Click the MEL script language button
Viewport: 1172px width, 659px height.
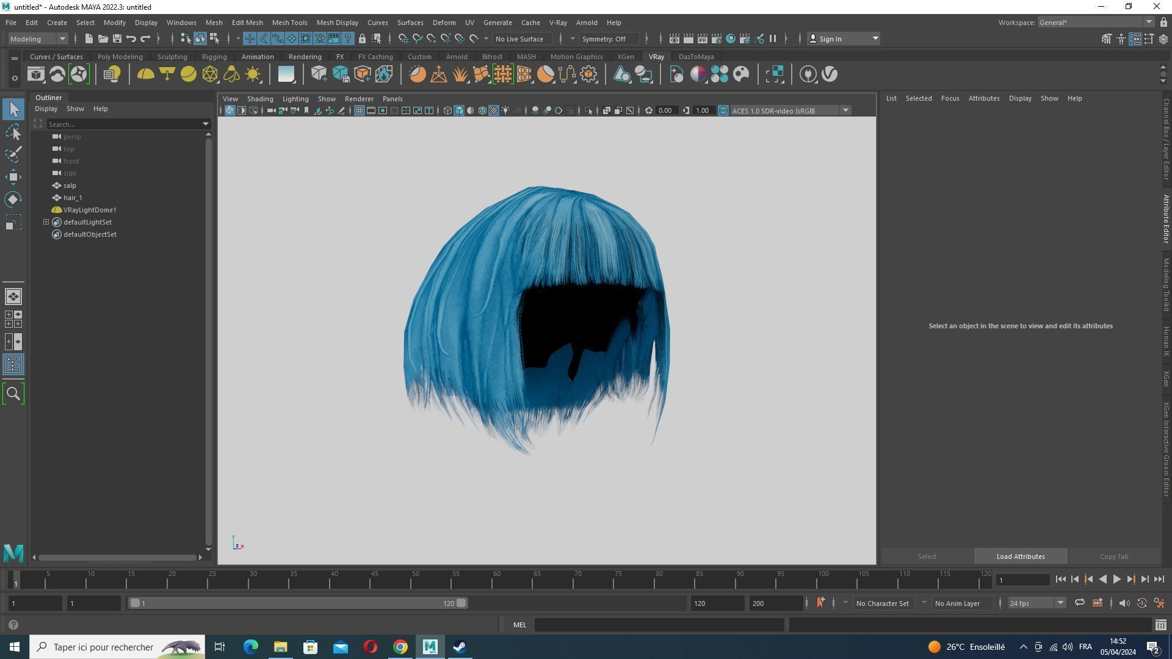[x=519, y=625]
